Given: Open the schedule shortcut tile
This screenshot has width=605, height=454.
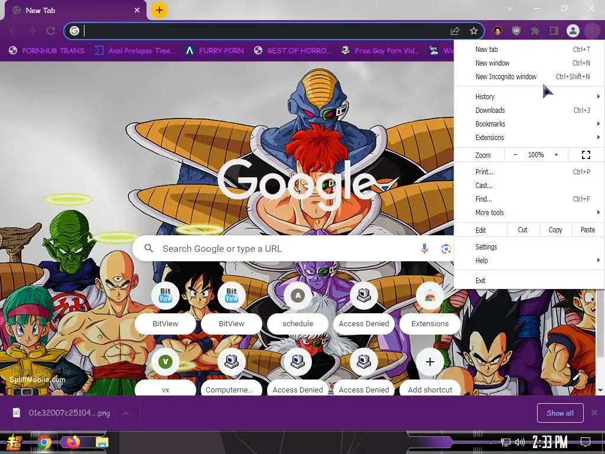Looking at the screenshot, I should (x=298, y=307).
